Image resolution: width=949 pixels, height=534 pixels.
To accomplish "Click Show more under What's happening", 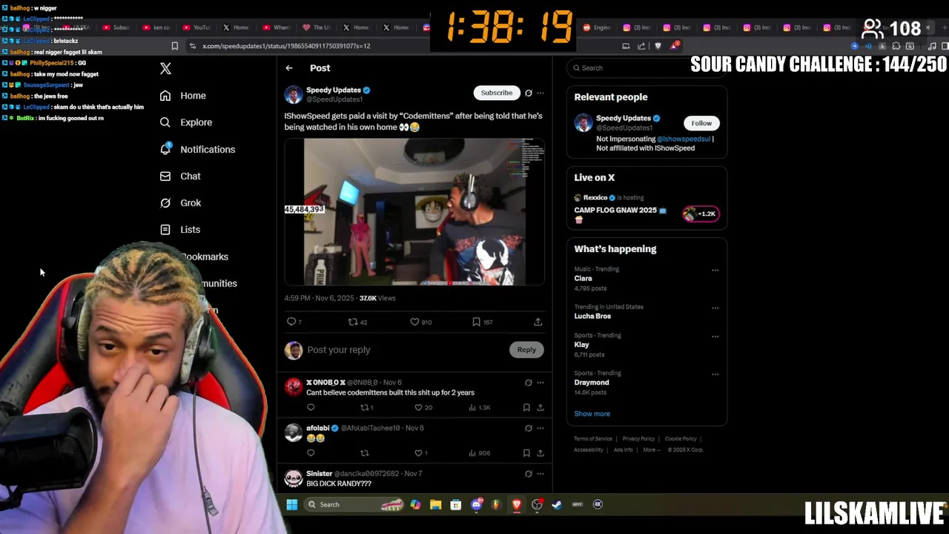I will pyautogui.click(x=592, y=414).
